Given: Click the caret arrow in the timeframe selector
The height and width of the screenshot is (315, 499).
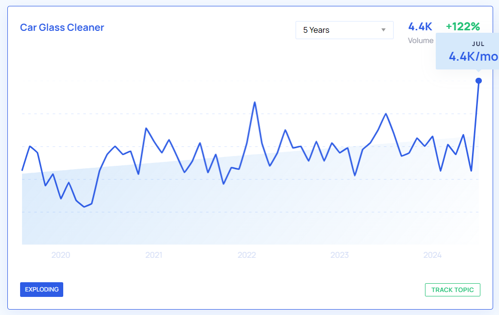Looking at the screenshot, I should click(383, 30).
